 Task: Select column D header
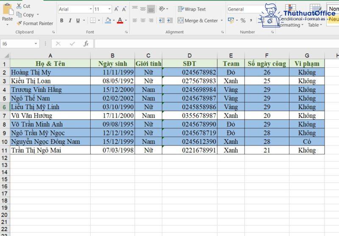pyautogui.click(x=189, y=55)
